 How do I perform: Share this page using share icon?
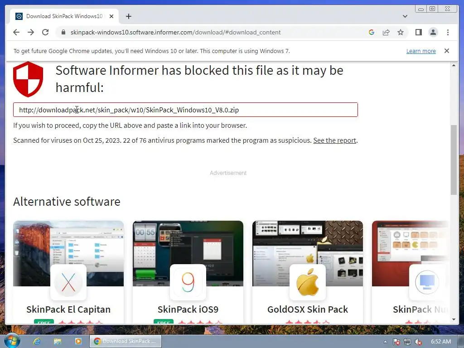coord(386,32)
